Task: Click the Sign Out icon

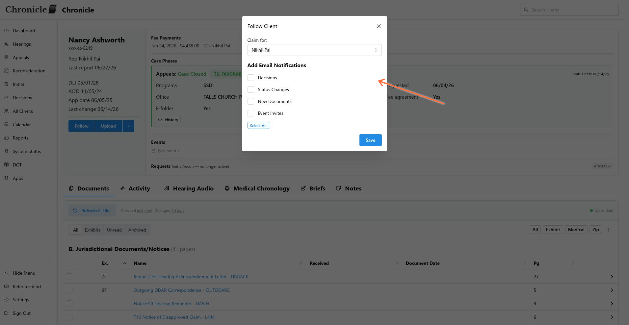Action: tap(7, 313)
